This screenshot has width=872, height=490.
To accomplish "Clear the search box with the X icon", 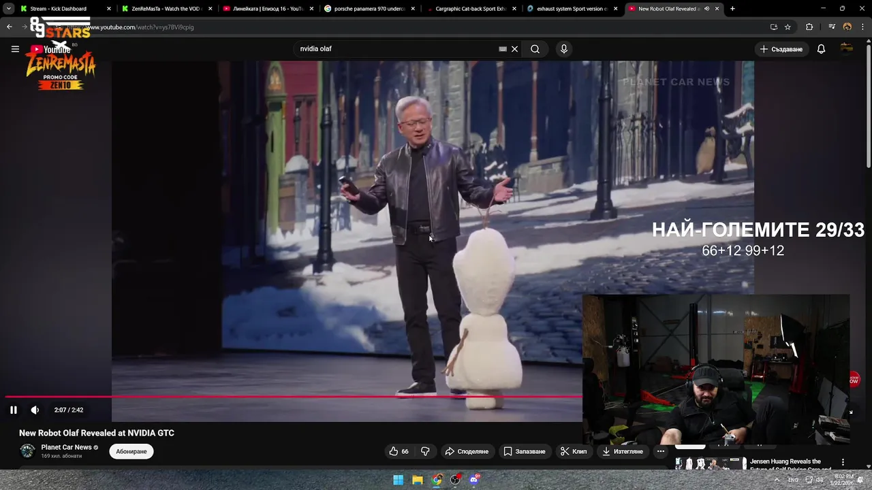I will click(x=514, y=49).
